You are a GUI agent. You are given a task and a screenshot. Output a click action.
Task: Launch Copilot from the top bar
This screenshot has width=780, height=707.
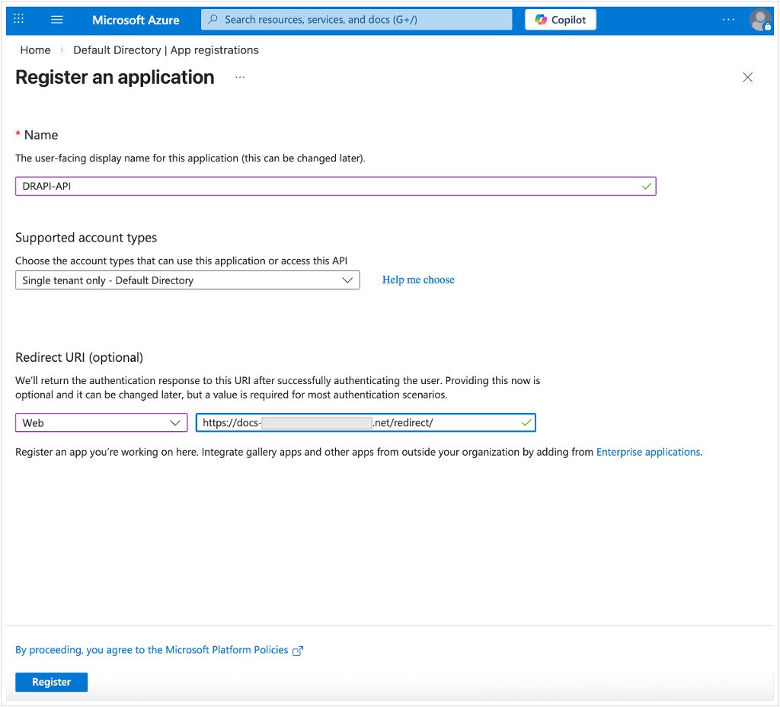coord(560,19)
